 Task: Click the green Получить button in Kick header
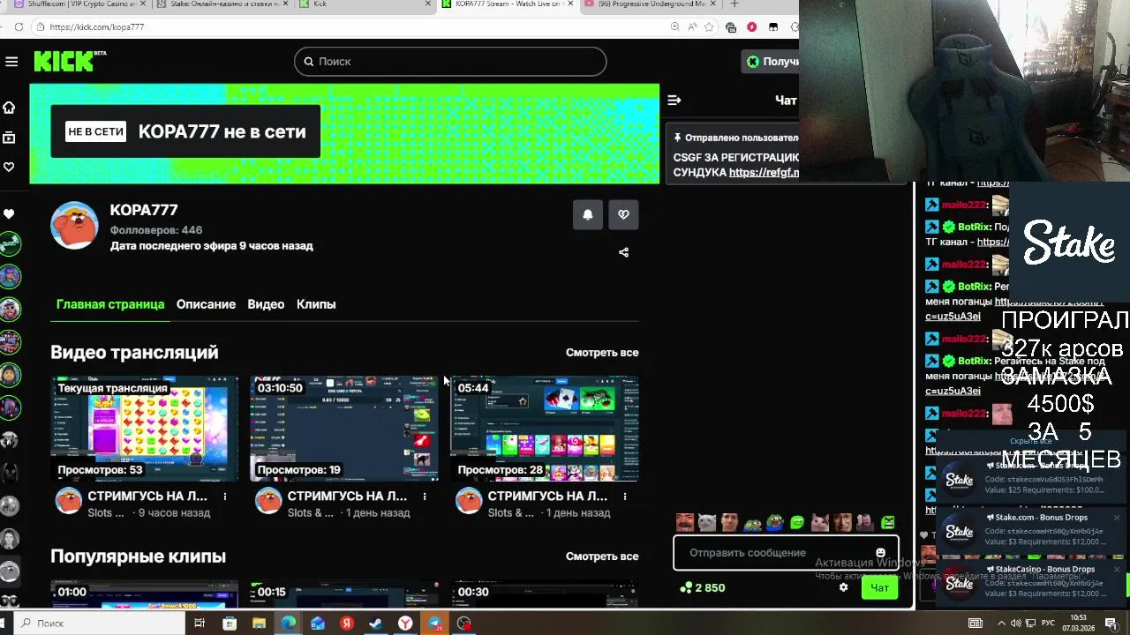771,61
